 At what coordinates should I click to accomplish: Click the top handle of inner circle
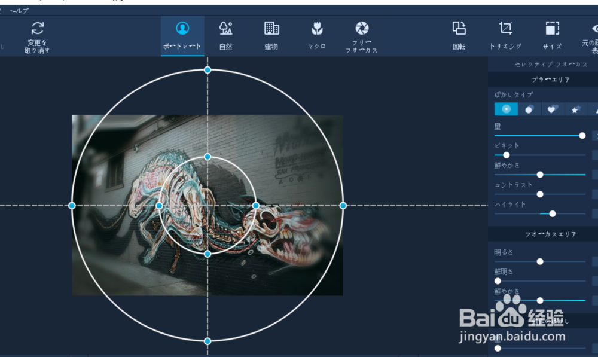point(208,157)
